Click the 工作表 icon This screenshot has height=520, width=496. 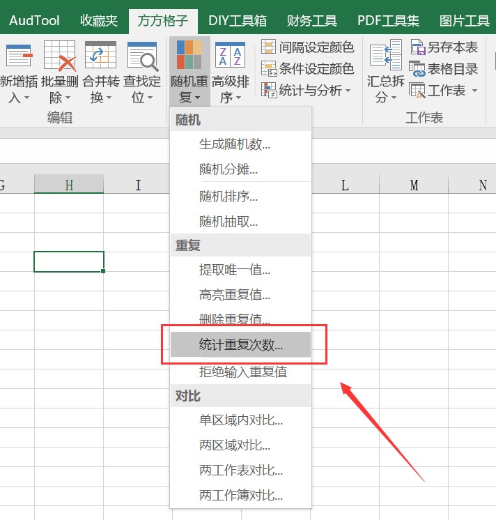(x=417, y=90)
